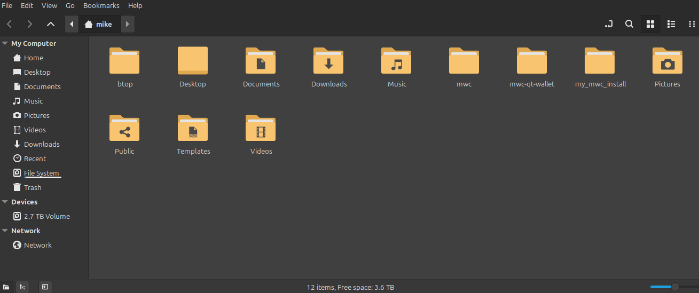The height and width of the screenshot is (293, 699).
Task: Select the Music folder icon in main pane
Action: click(396, 60)
